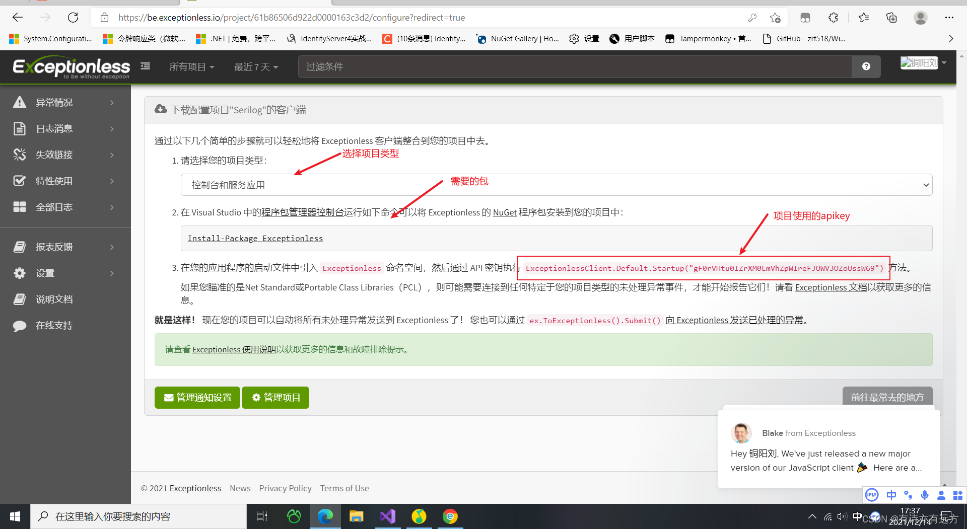Open the 所有项目 dropdown
The image size is (967, 529).
pyautogui.click(x=191, y=66)
